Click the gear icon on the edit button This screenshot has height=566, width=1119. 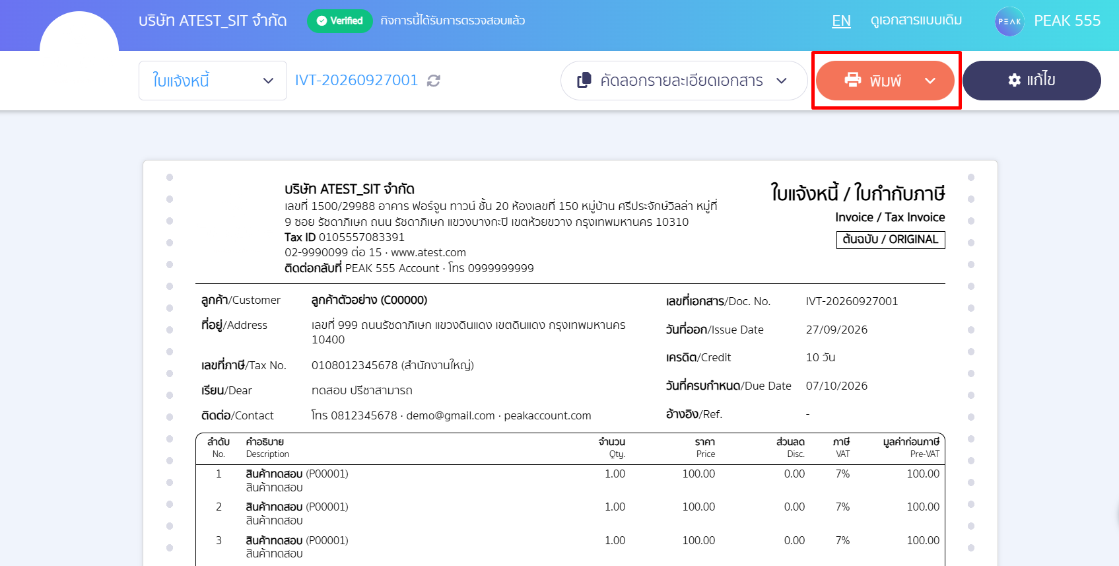tap(1015, 81)
